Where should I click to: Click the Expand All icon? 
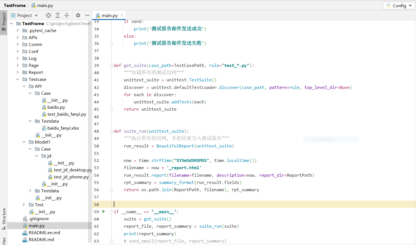(58, 15)
